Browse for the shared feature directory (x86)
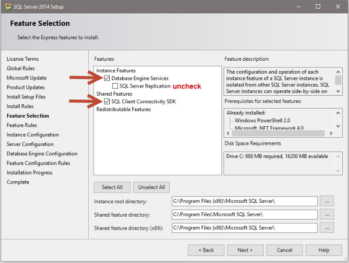This screenshot has width=349, height=263. [x=326, y=228]
